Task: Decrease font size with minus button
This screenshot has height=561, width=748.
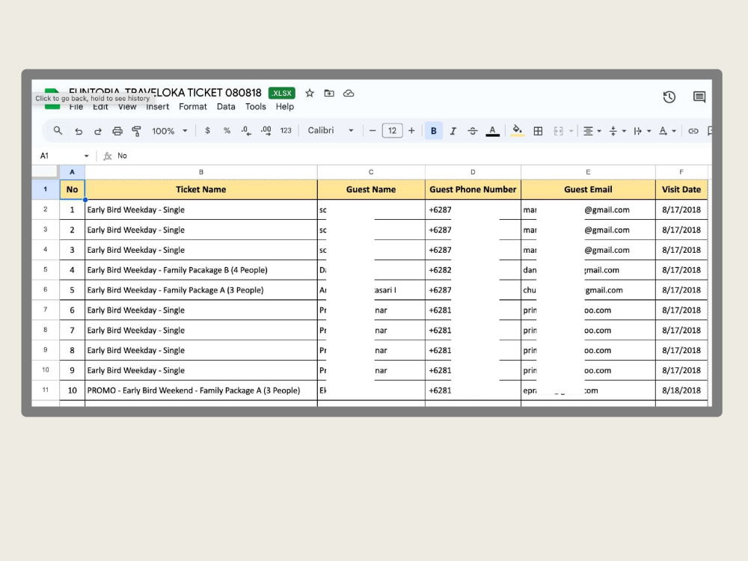Action: pos(373,131)
